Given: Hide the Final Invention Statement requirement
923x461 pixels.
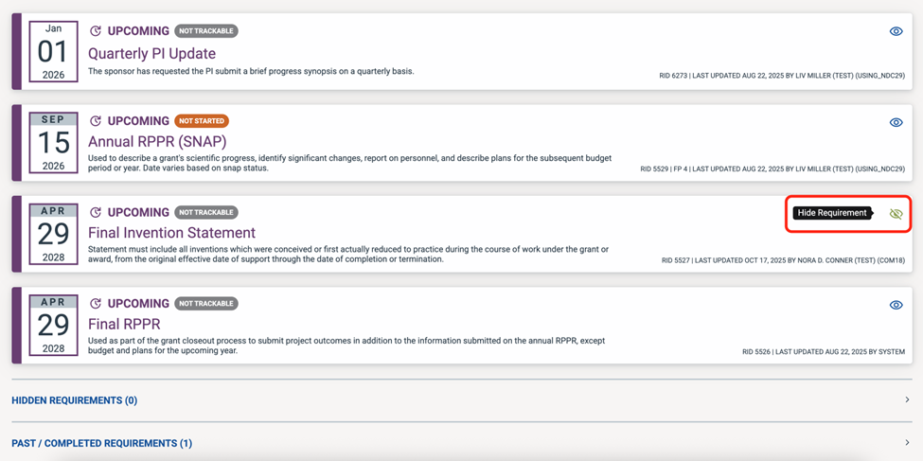Looking at the screenshot, I should point(896,214).
